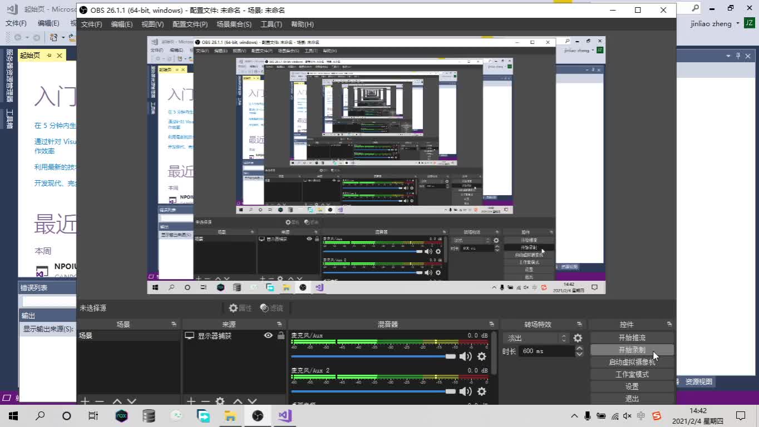Open Visual Studio from the taskbar

point(285,416)
